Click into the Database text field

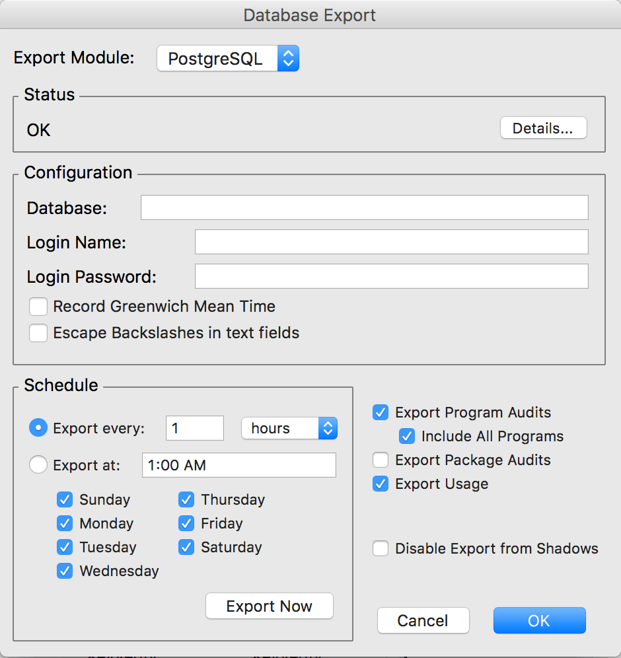coord(364,207)
